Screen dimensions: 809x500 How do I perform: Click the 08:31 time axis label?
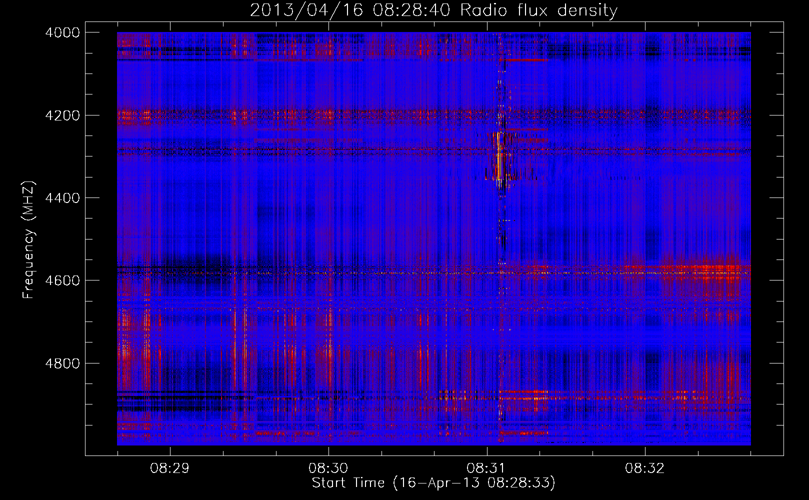(x=486, y=468)
